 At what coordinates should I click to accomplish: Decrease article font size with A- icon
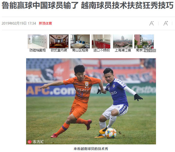152,23
